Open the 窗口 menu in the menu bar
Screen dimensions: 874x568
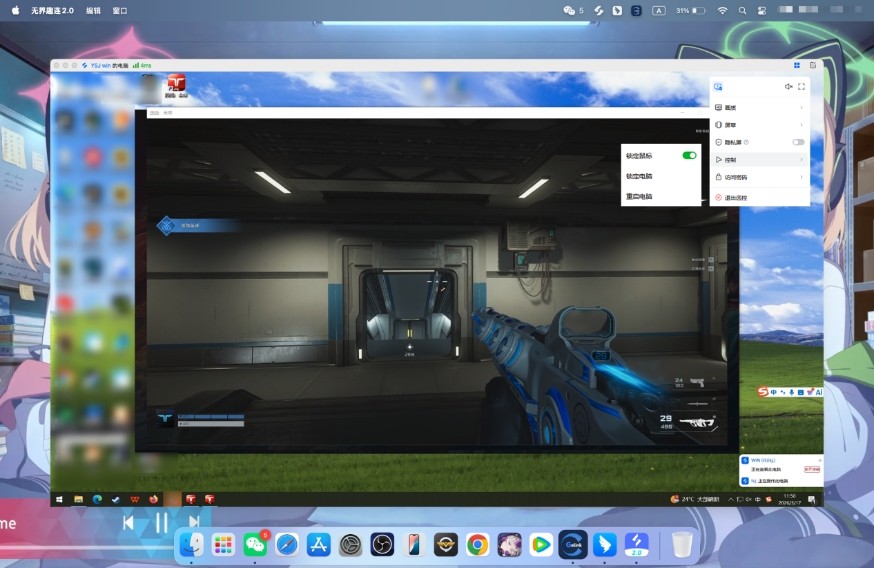tap(119, 11)
